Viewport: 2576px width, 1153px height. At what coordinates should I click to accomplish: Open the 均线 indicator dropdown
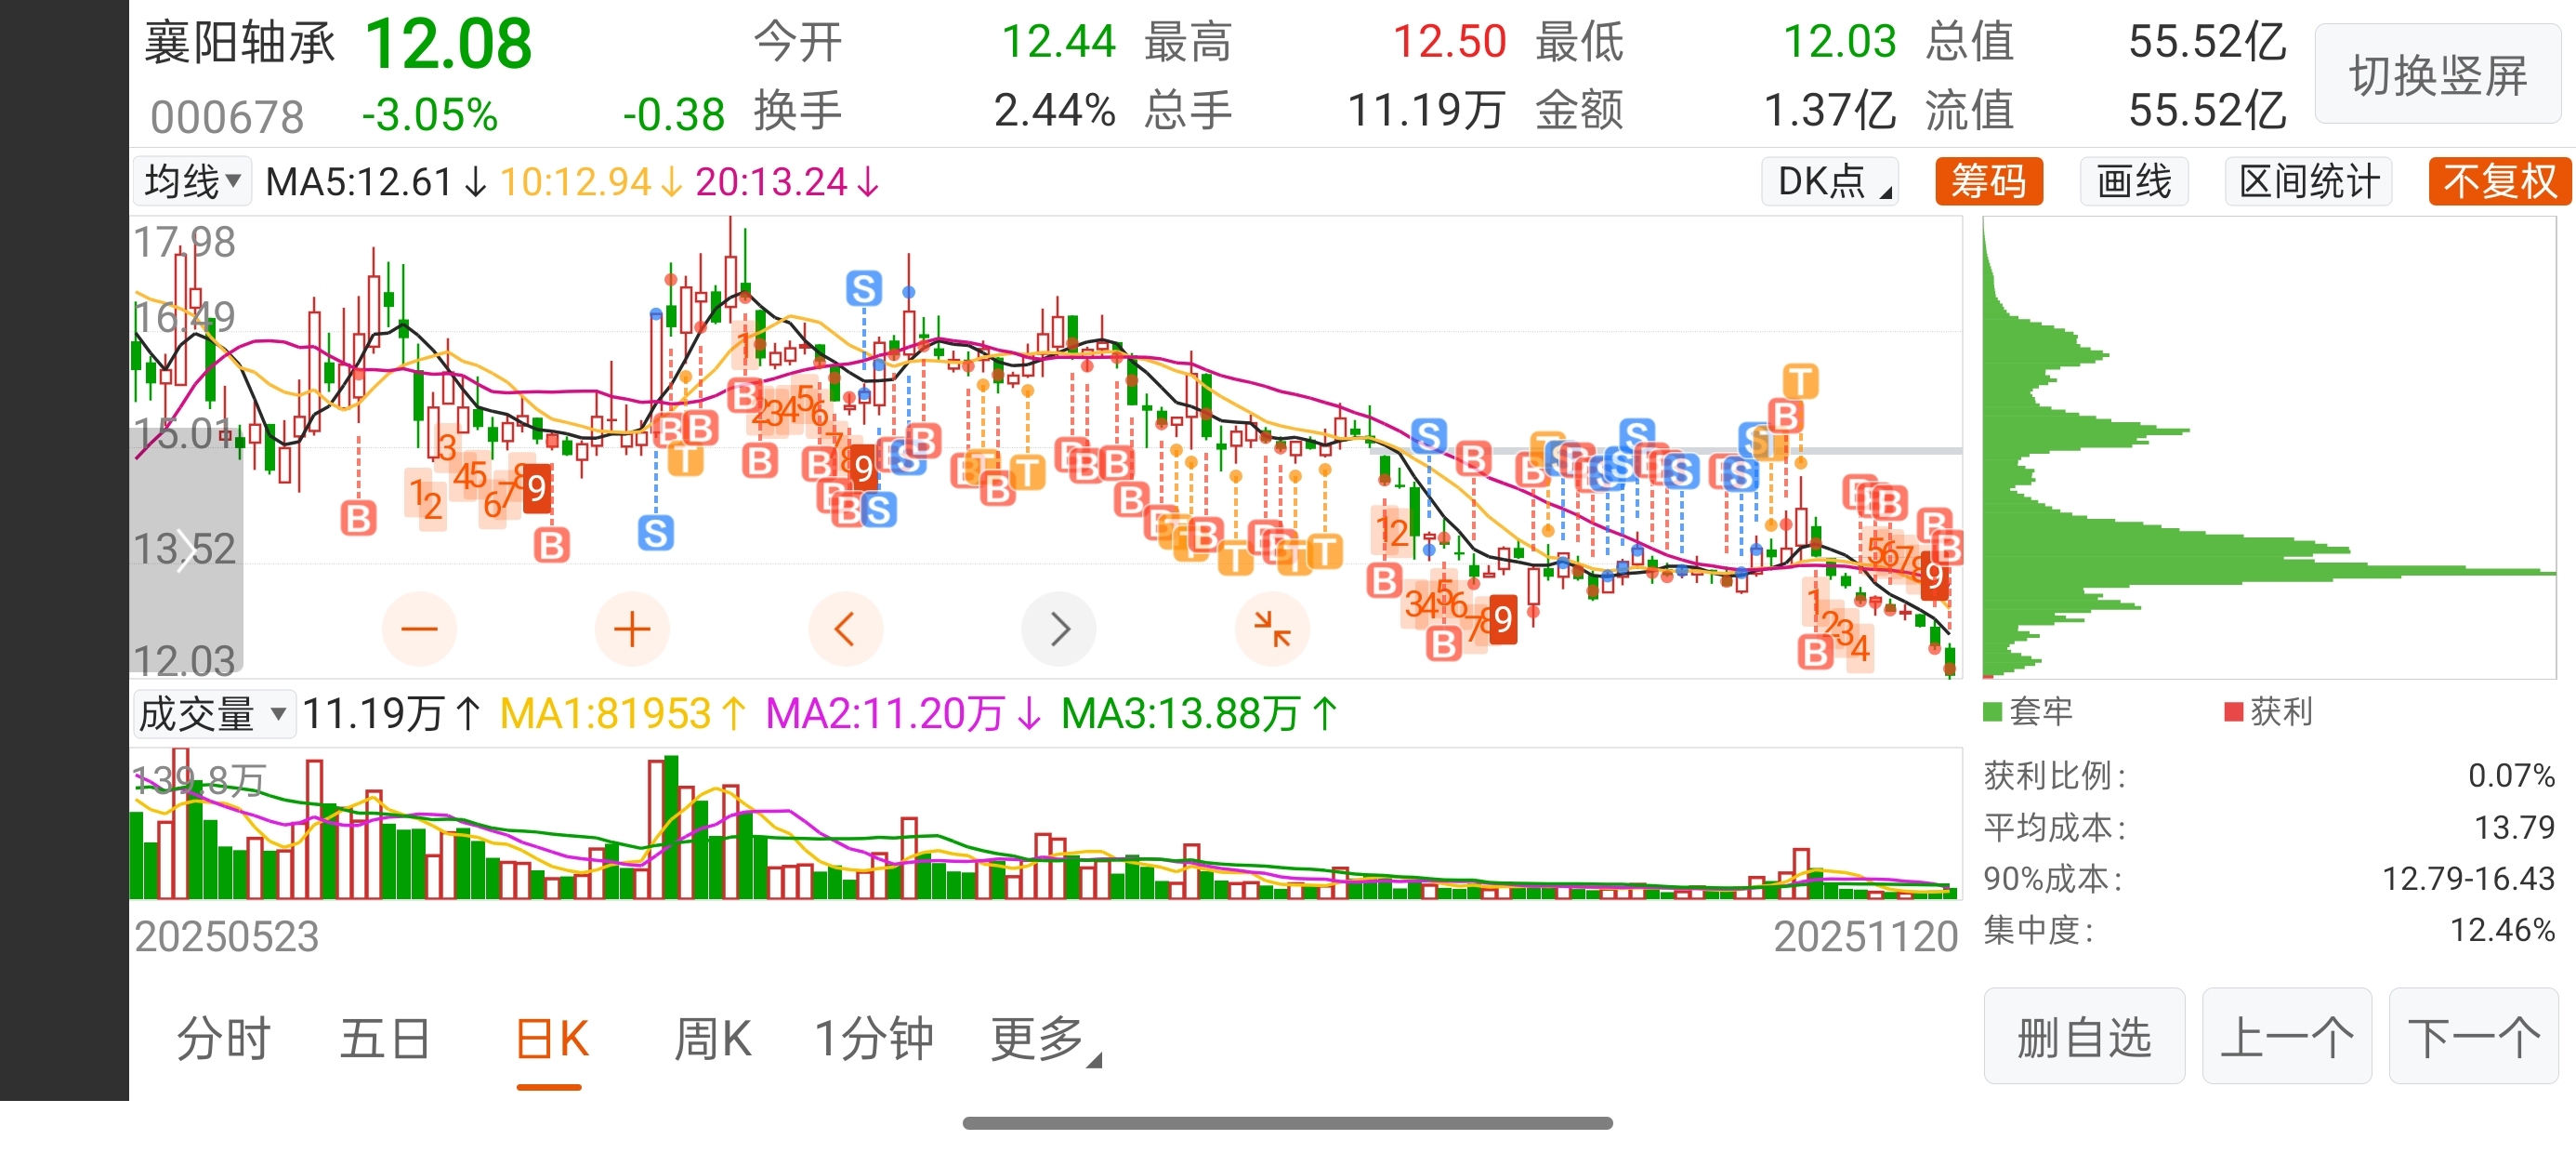click(x=192, y=181)
